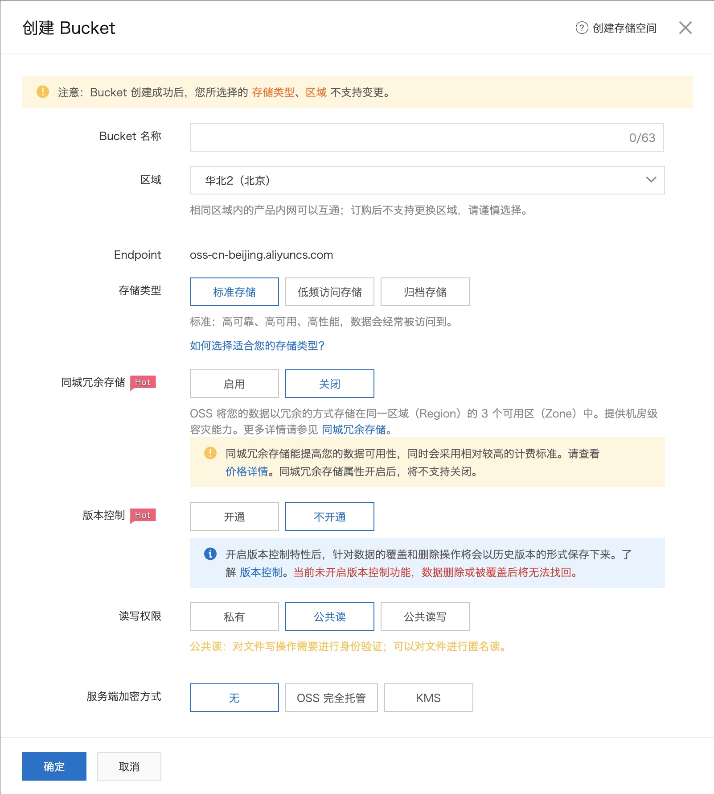The height and width of the screenshot is (794, 714).
Task: Type in the Bucket 名称 input field
Action: click(x=406, y=137)
